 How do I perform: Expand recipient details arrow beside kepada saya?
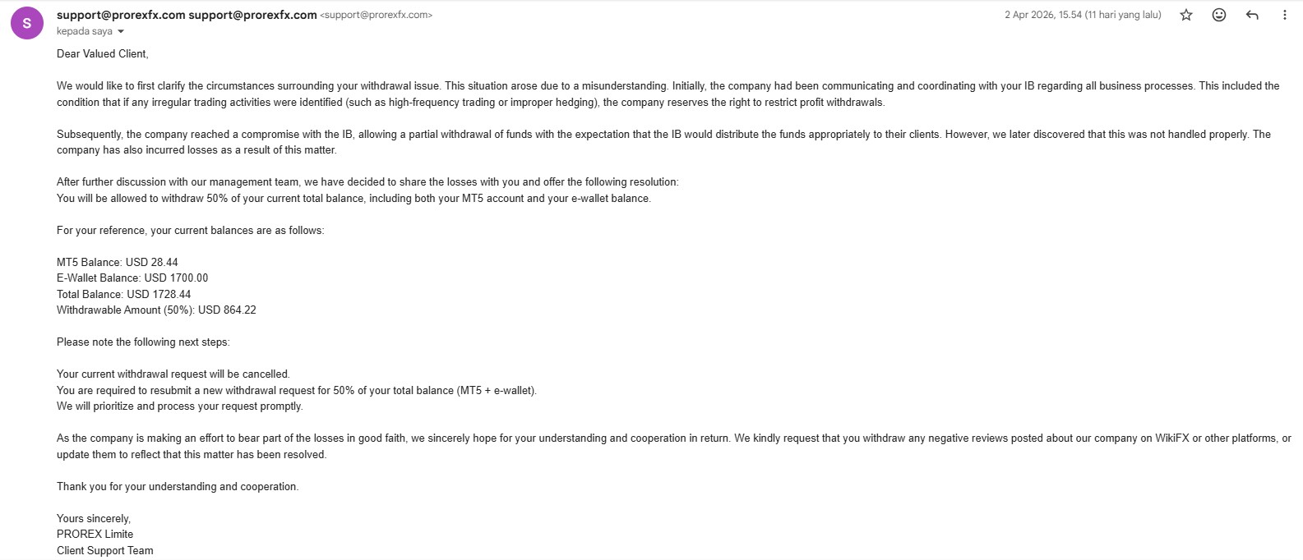pos(121,31)
